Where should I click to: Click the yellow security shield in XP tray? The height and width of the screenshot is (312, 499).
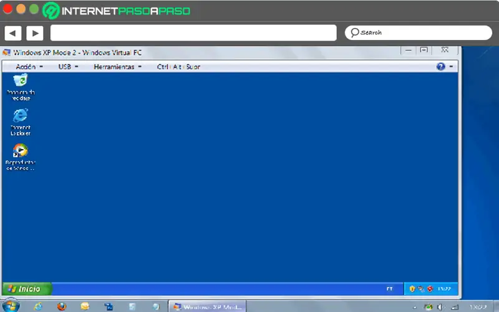tap(412, 289)
